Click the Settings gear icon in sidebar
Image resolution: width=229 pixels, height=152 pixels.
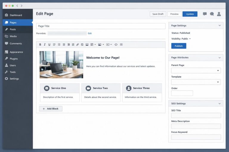[x=7, y=79]
